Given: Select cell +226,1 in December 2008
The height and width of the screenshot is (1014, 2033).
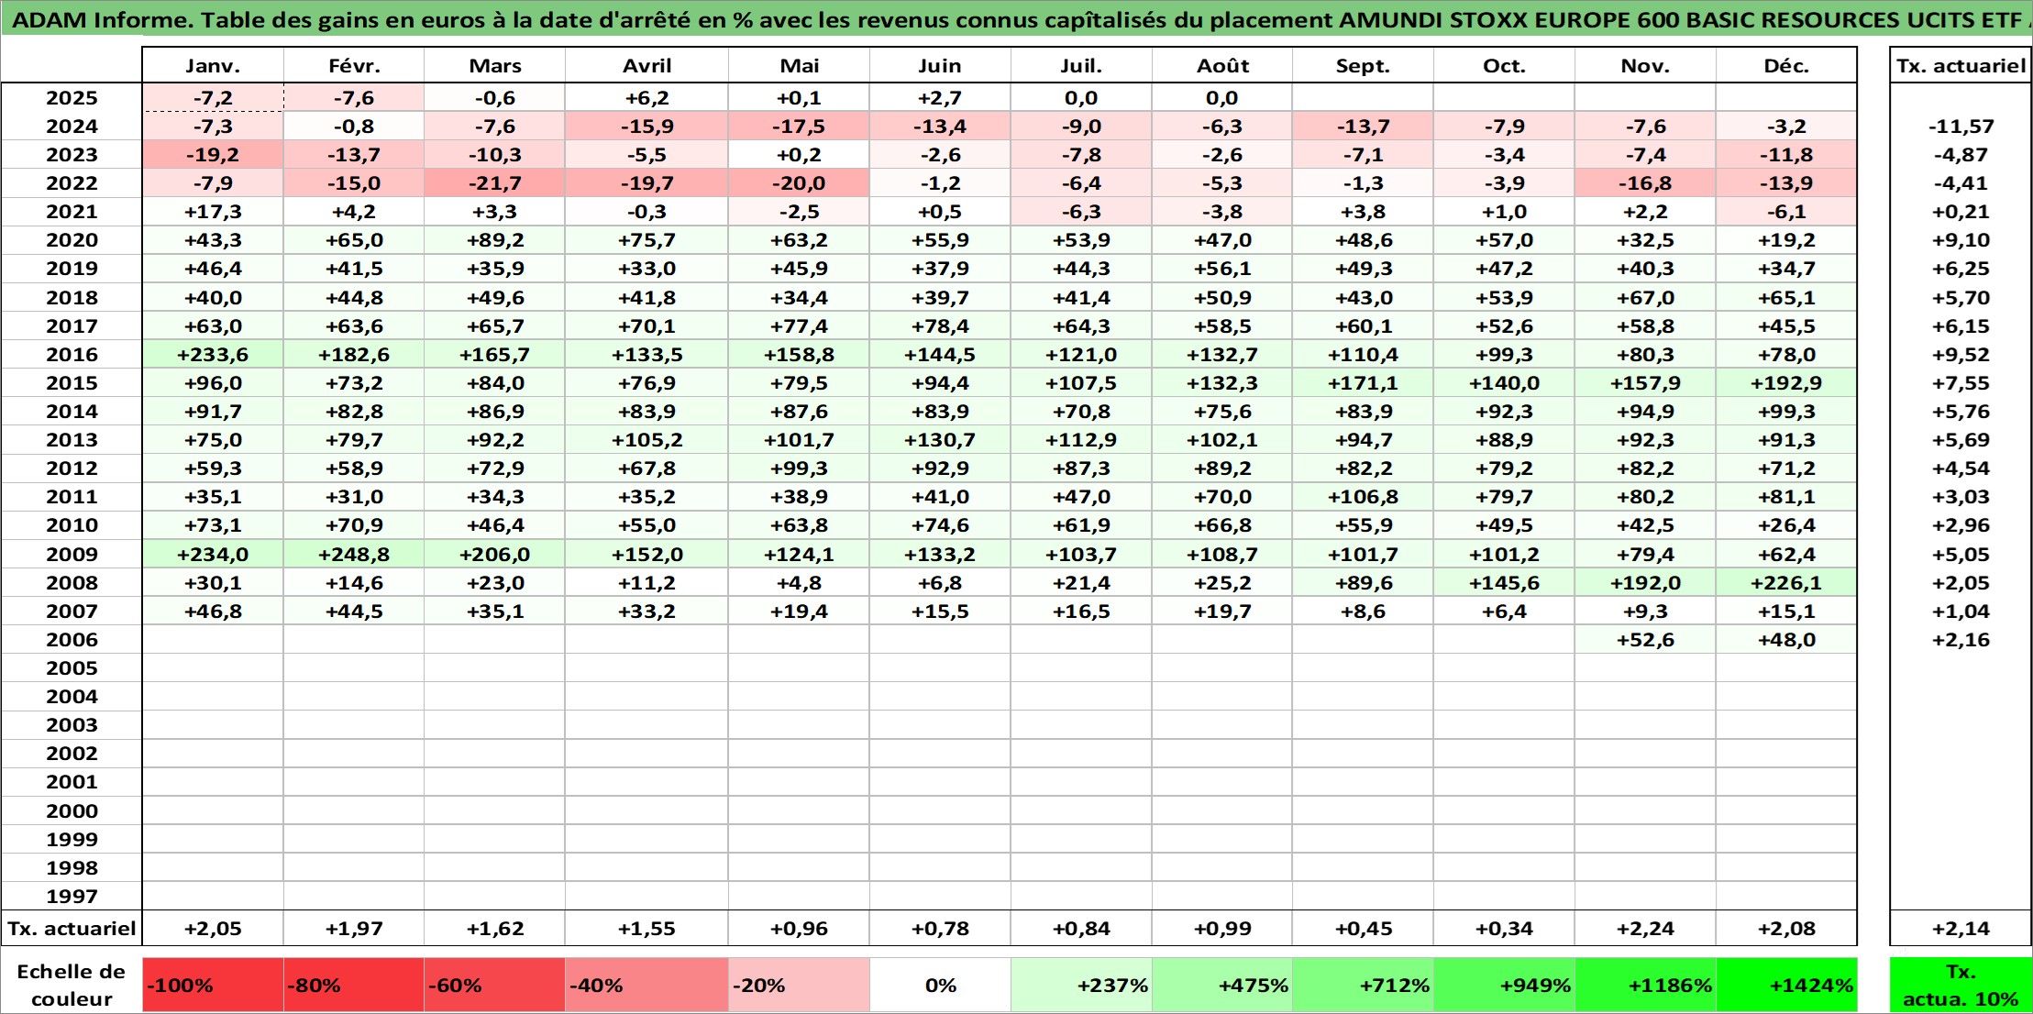Looking at the screenshot, I should click(1786, 583).
